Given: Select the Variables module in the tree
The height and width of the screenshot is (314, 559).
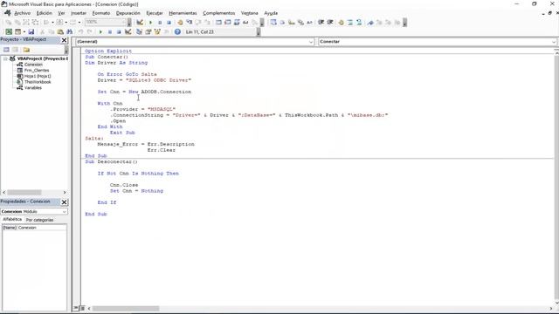Looking at the screenshot, I should (x=33, y=87).
